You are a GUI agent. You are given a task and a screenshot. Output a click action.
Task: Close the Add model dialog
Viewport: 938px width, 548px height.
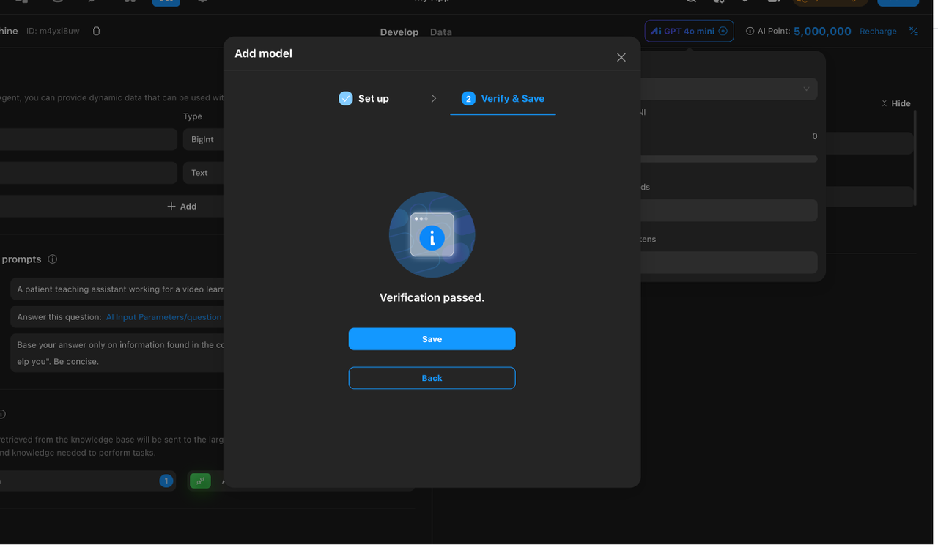point(621,57)
